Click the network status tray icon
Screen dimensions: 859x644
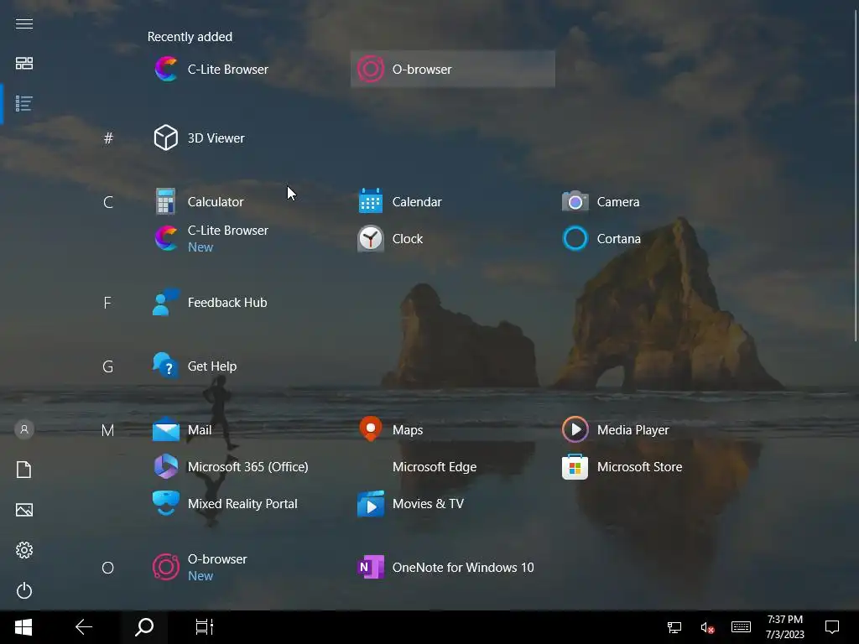(x=674, y=627)
